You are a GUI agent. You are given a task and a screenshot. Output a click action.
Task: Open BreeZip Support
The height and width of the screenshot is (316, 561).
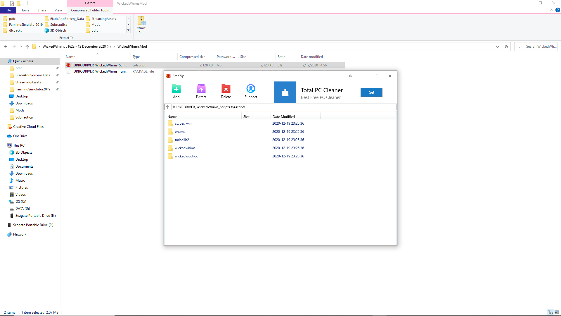click(x=251, y=89)
